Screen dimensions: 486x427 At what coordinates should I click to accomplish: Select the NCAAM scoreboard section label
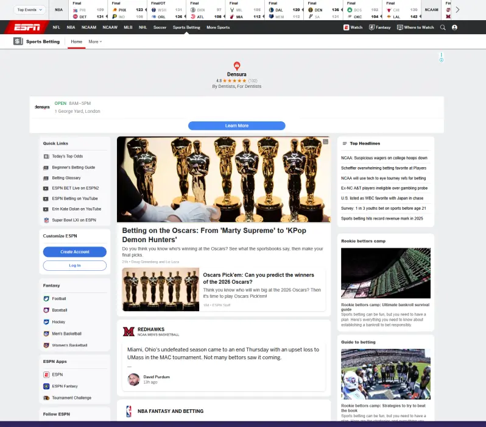point(431,10)
